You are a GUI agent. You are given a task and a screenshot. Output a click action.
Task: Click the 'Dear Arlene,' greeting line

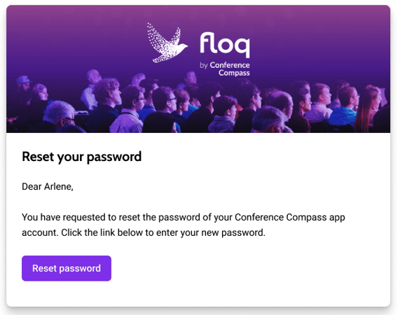[48, 187]
